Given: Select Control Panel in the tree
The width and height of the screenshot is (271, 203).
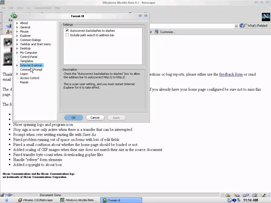Looking at the screenshot, I should 29,57.
